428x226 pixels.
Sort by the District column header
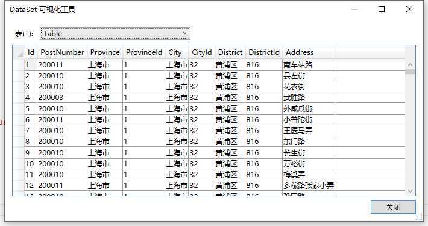click(x=230, y=52)
